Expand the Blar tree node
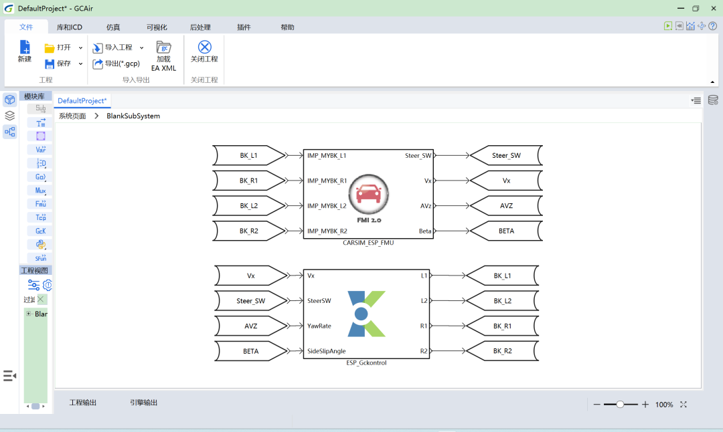This screenshot has width=723, height=432. [29, 314]
